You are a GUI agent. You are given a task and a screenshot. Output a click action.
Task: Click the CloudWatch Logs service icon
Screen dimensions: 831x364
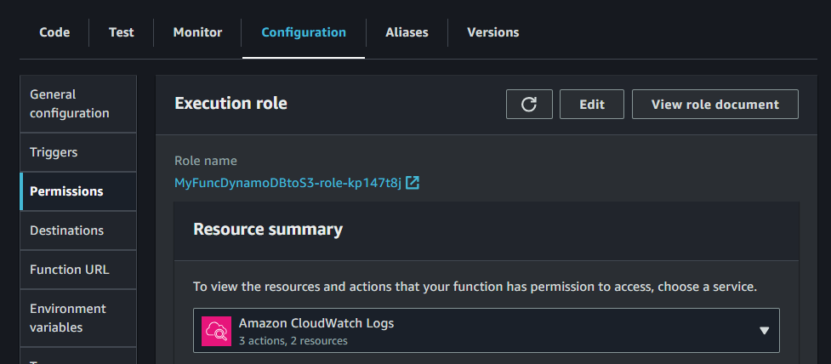coord(217,331)
